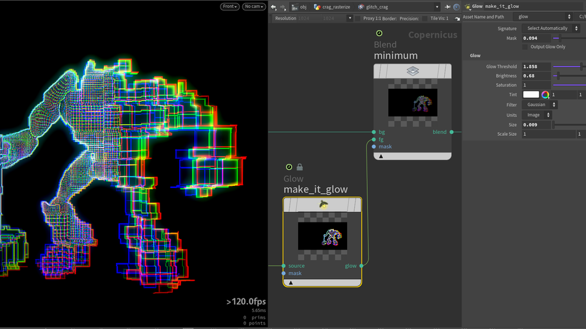This screenshot has width=586, height=329.
Task: Click the blue circular link icon
Action: (456, 7)
